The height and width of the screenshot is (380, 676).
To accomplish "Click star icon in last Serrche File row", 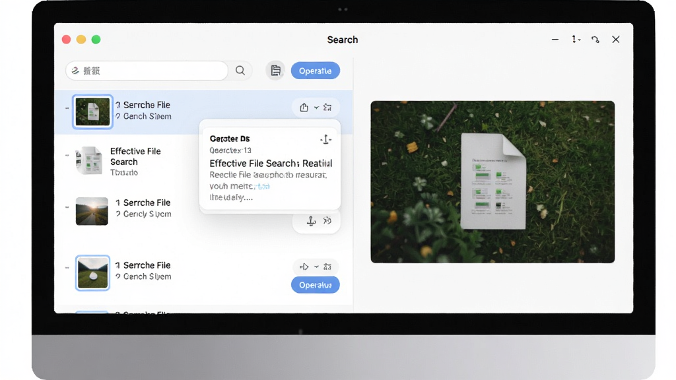I will [x=327, y=267].
